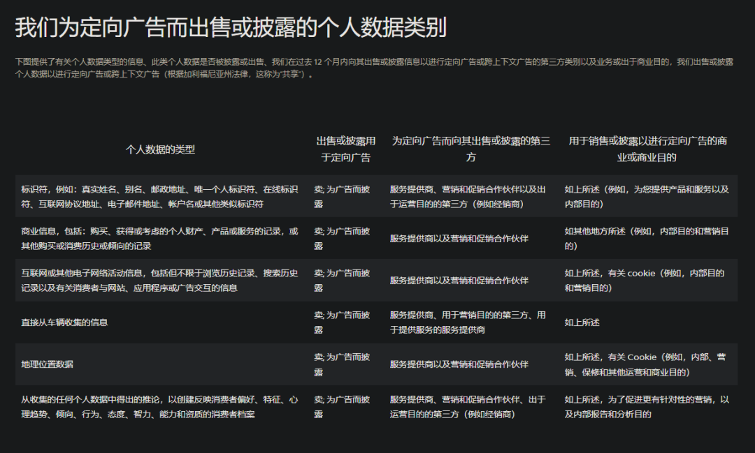
Task: Click the heading 我们为定向广告而出售或披露的个人数据类别
Action: click(231, 27)
